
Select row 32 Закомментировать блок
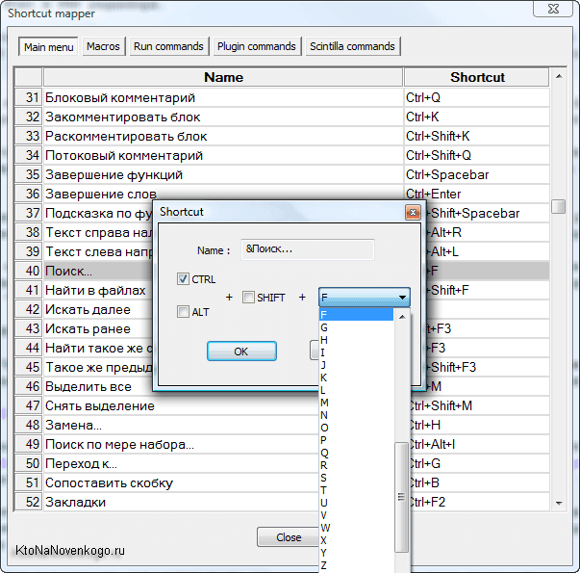[x=223, y=117]
